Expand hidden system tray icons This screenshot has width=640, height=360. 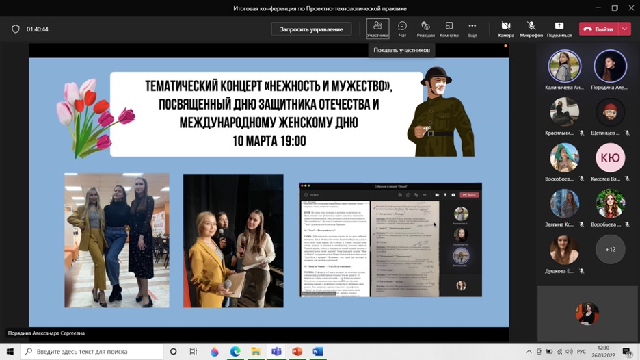coord(530,352)
